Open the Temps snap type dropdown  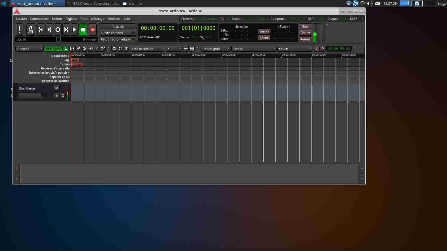pos(254,49)
